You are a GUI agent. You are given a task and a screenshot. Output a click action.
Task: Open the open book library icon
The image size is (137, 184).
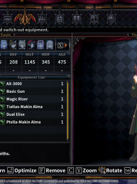(x=77, y=19)
